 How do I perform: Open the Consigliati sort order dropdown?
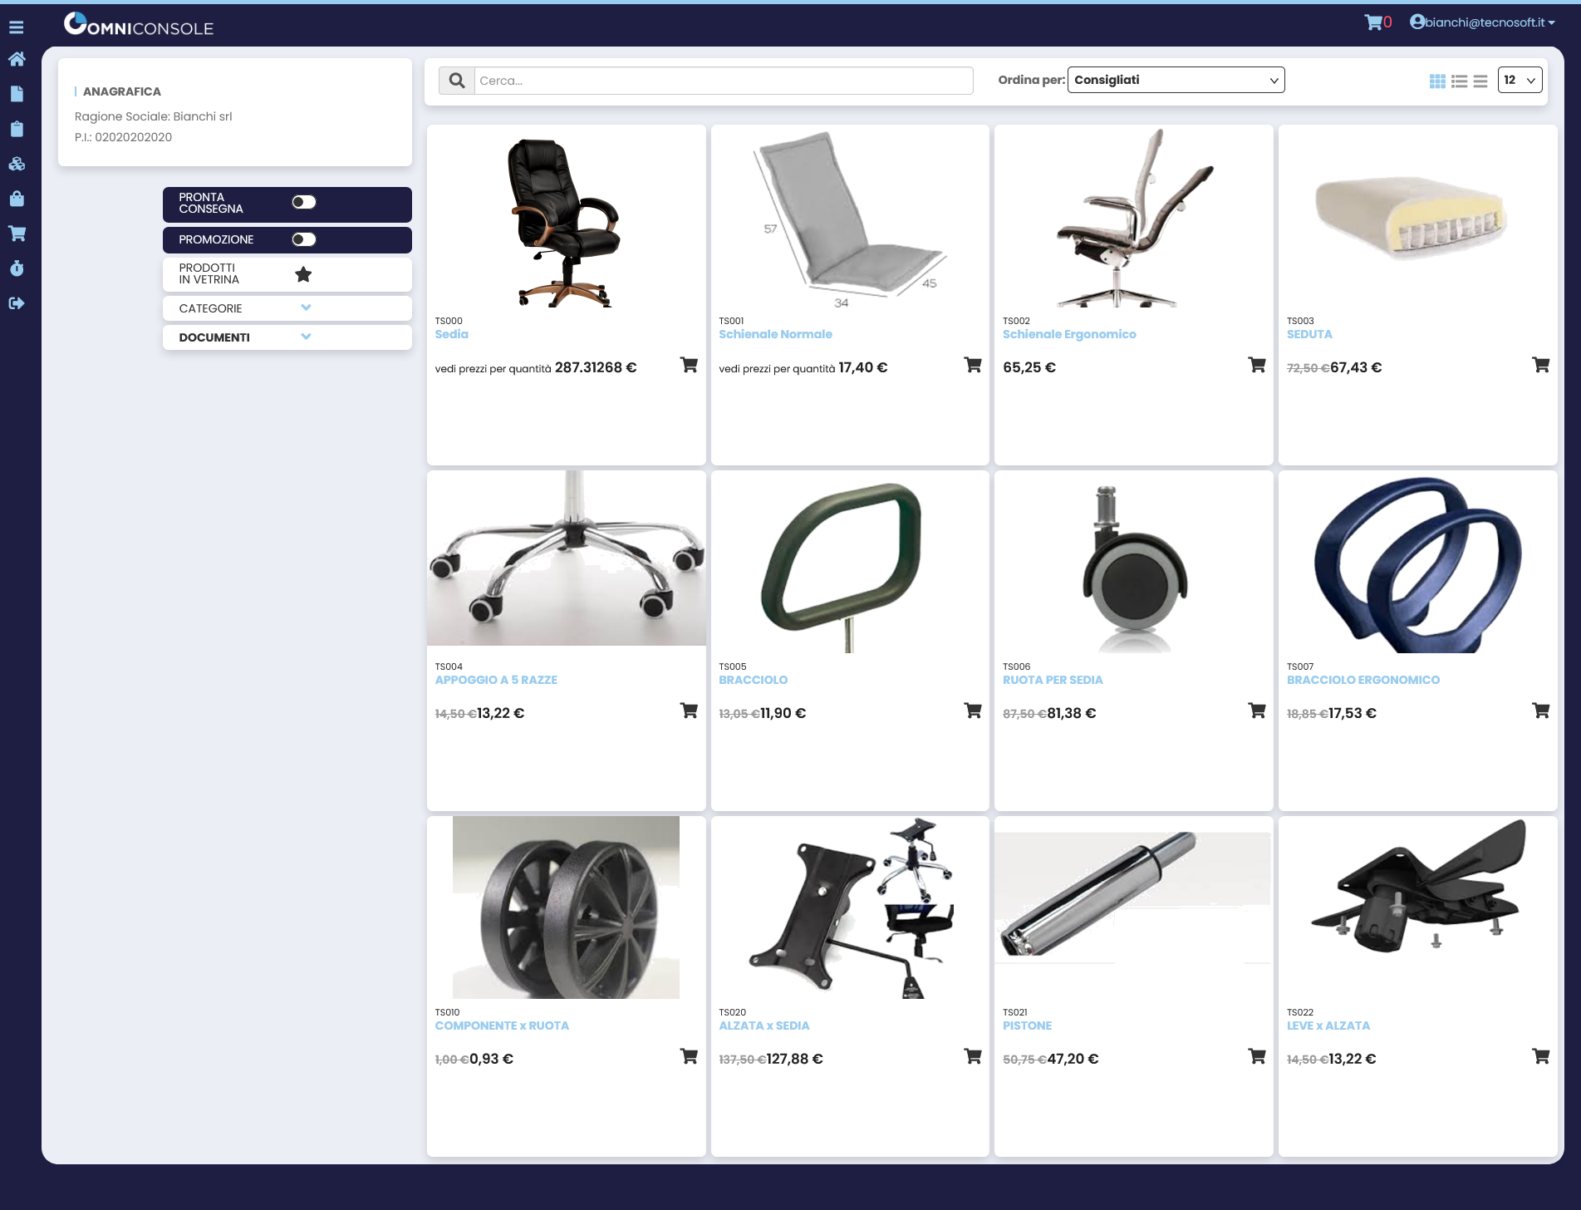1175,80
